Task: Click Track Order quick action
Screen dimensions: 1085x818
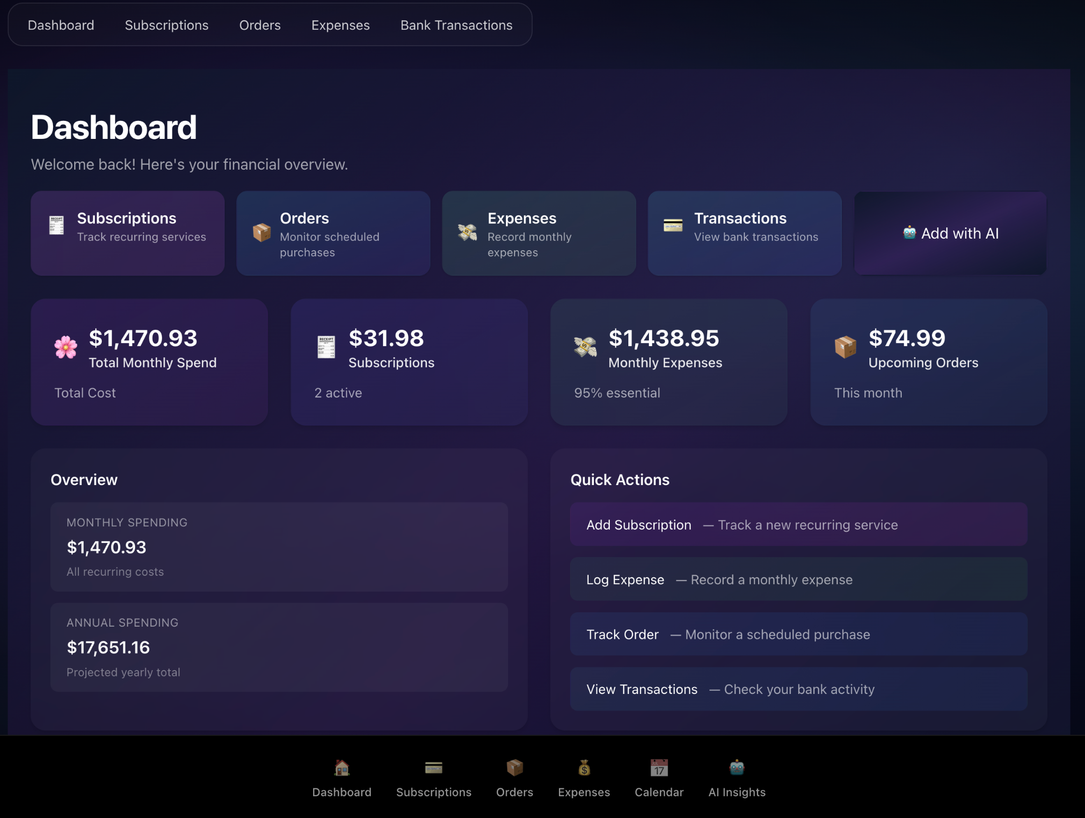Action: (x=798, y=634)
